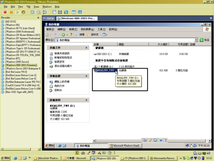214x161 pixels.
Task: Click the Revert to Snapshot toolbar icon
Action: (x=39, y=12)
